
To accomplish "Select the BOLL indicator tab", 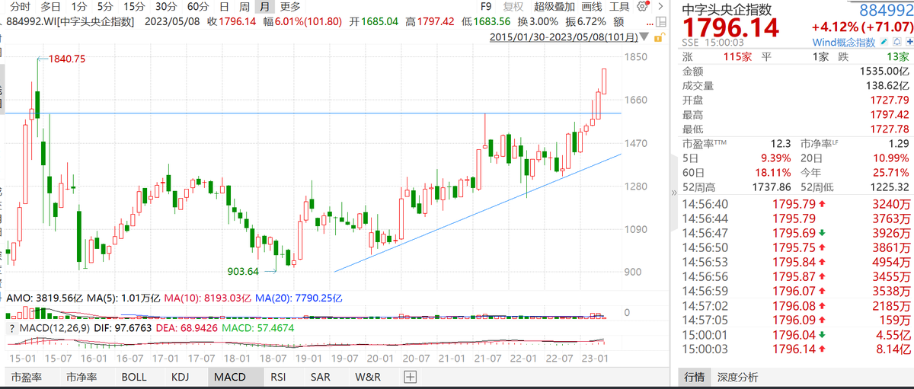I will point(136,377).
